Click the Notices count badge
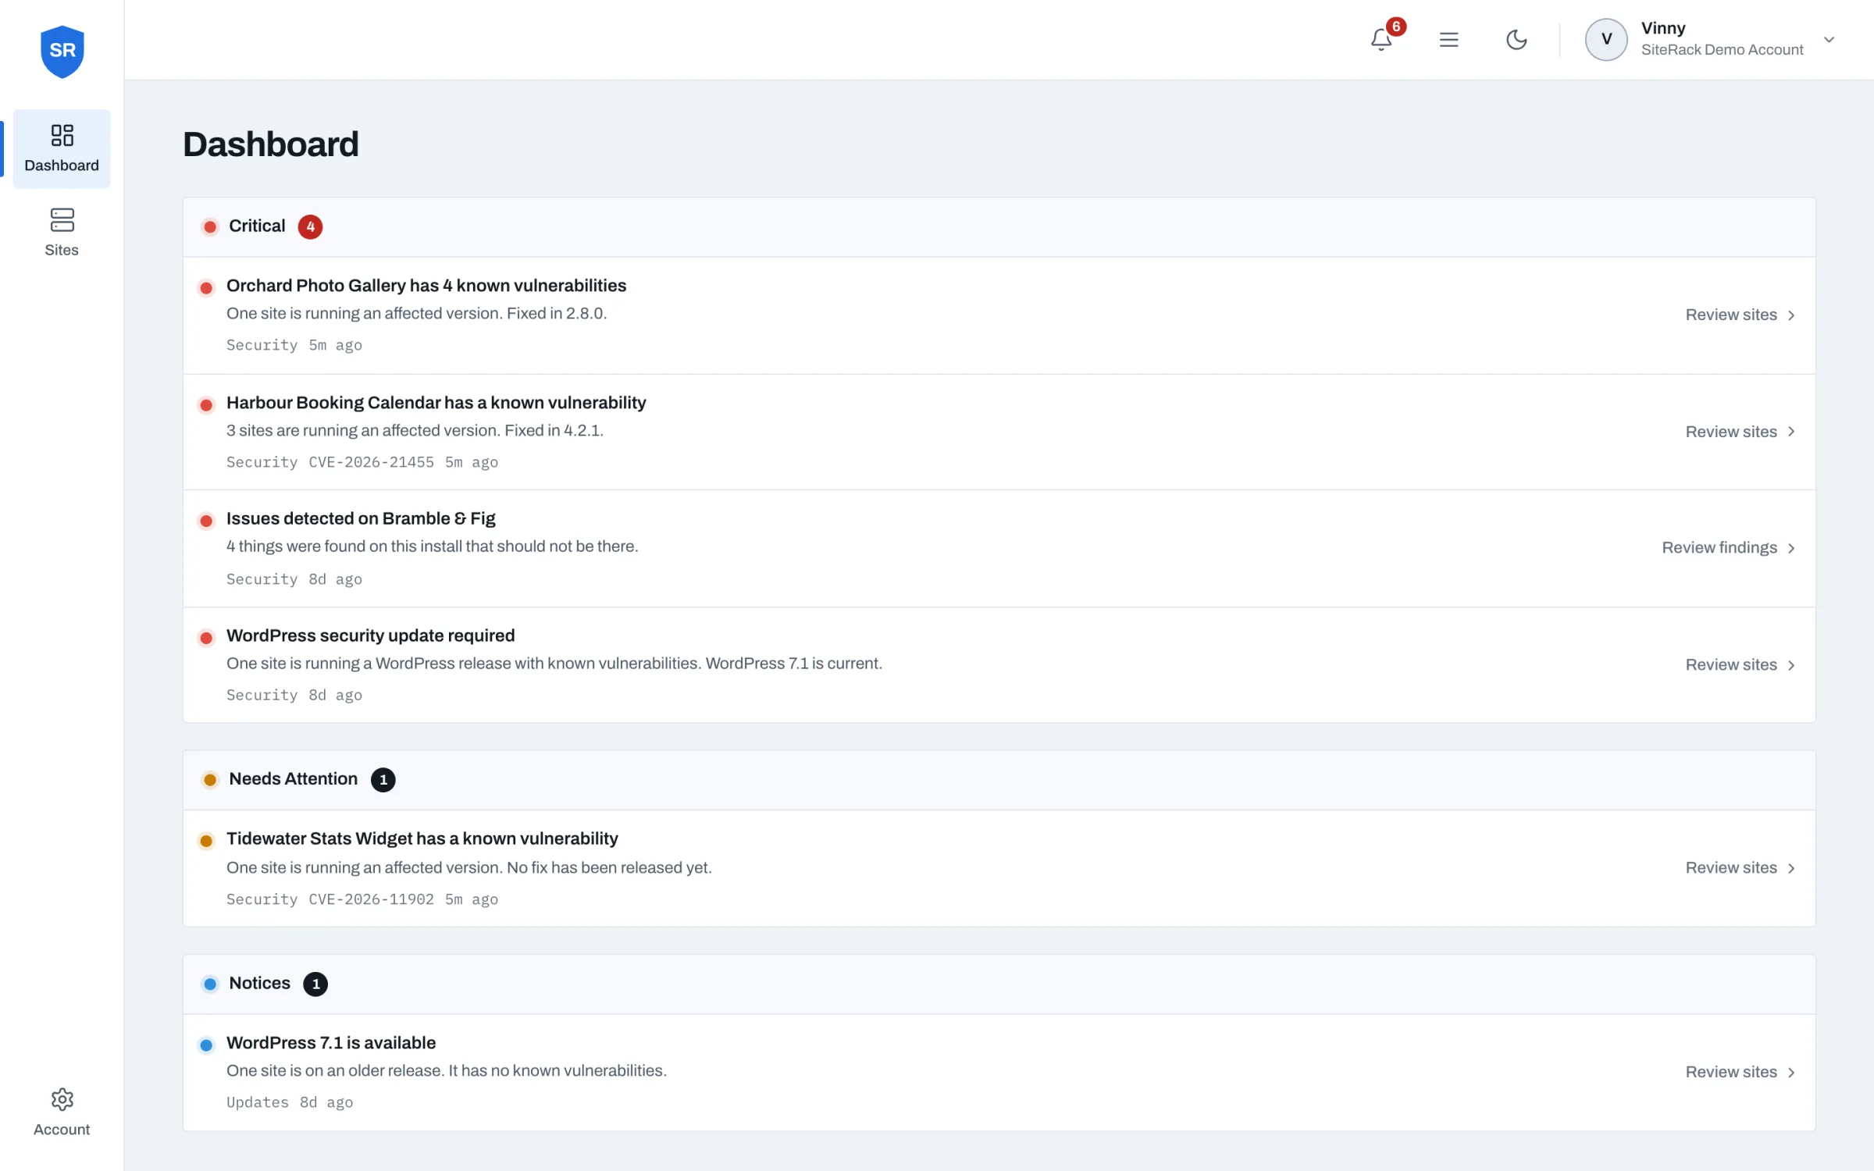Screen dimensions: 1874x1171 315,984
